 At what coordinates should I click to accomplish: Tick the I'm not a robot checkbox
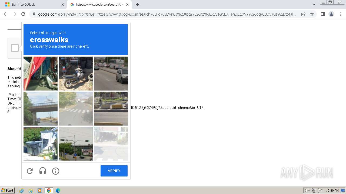point(15,48)
